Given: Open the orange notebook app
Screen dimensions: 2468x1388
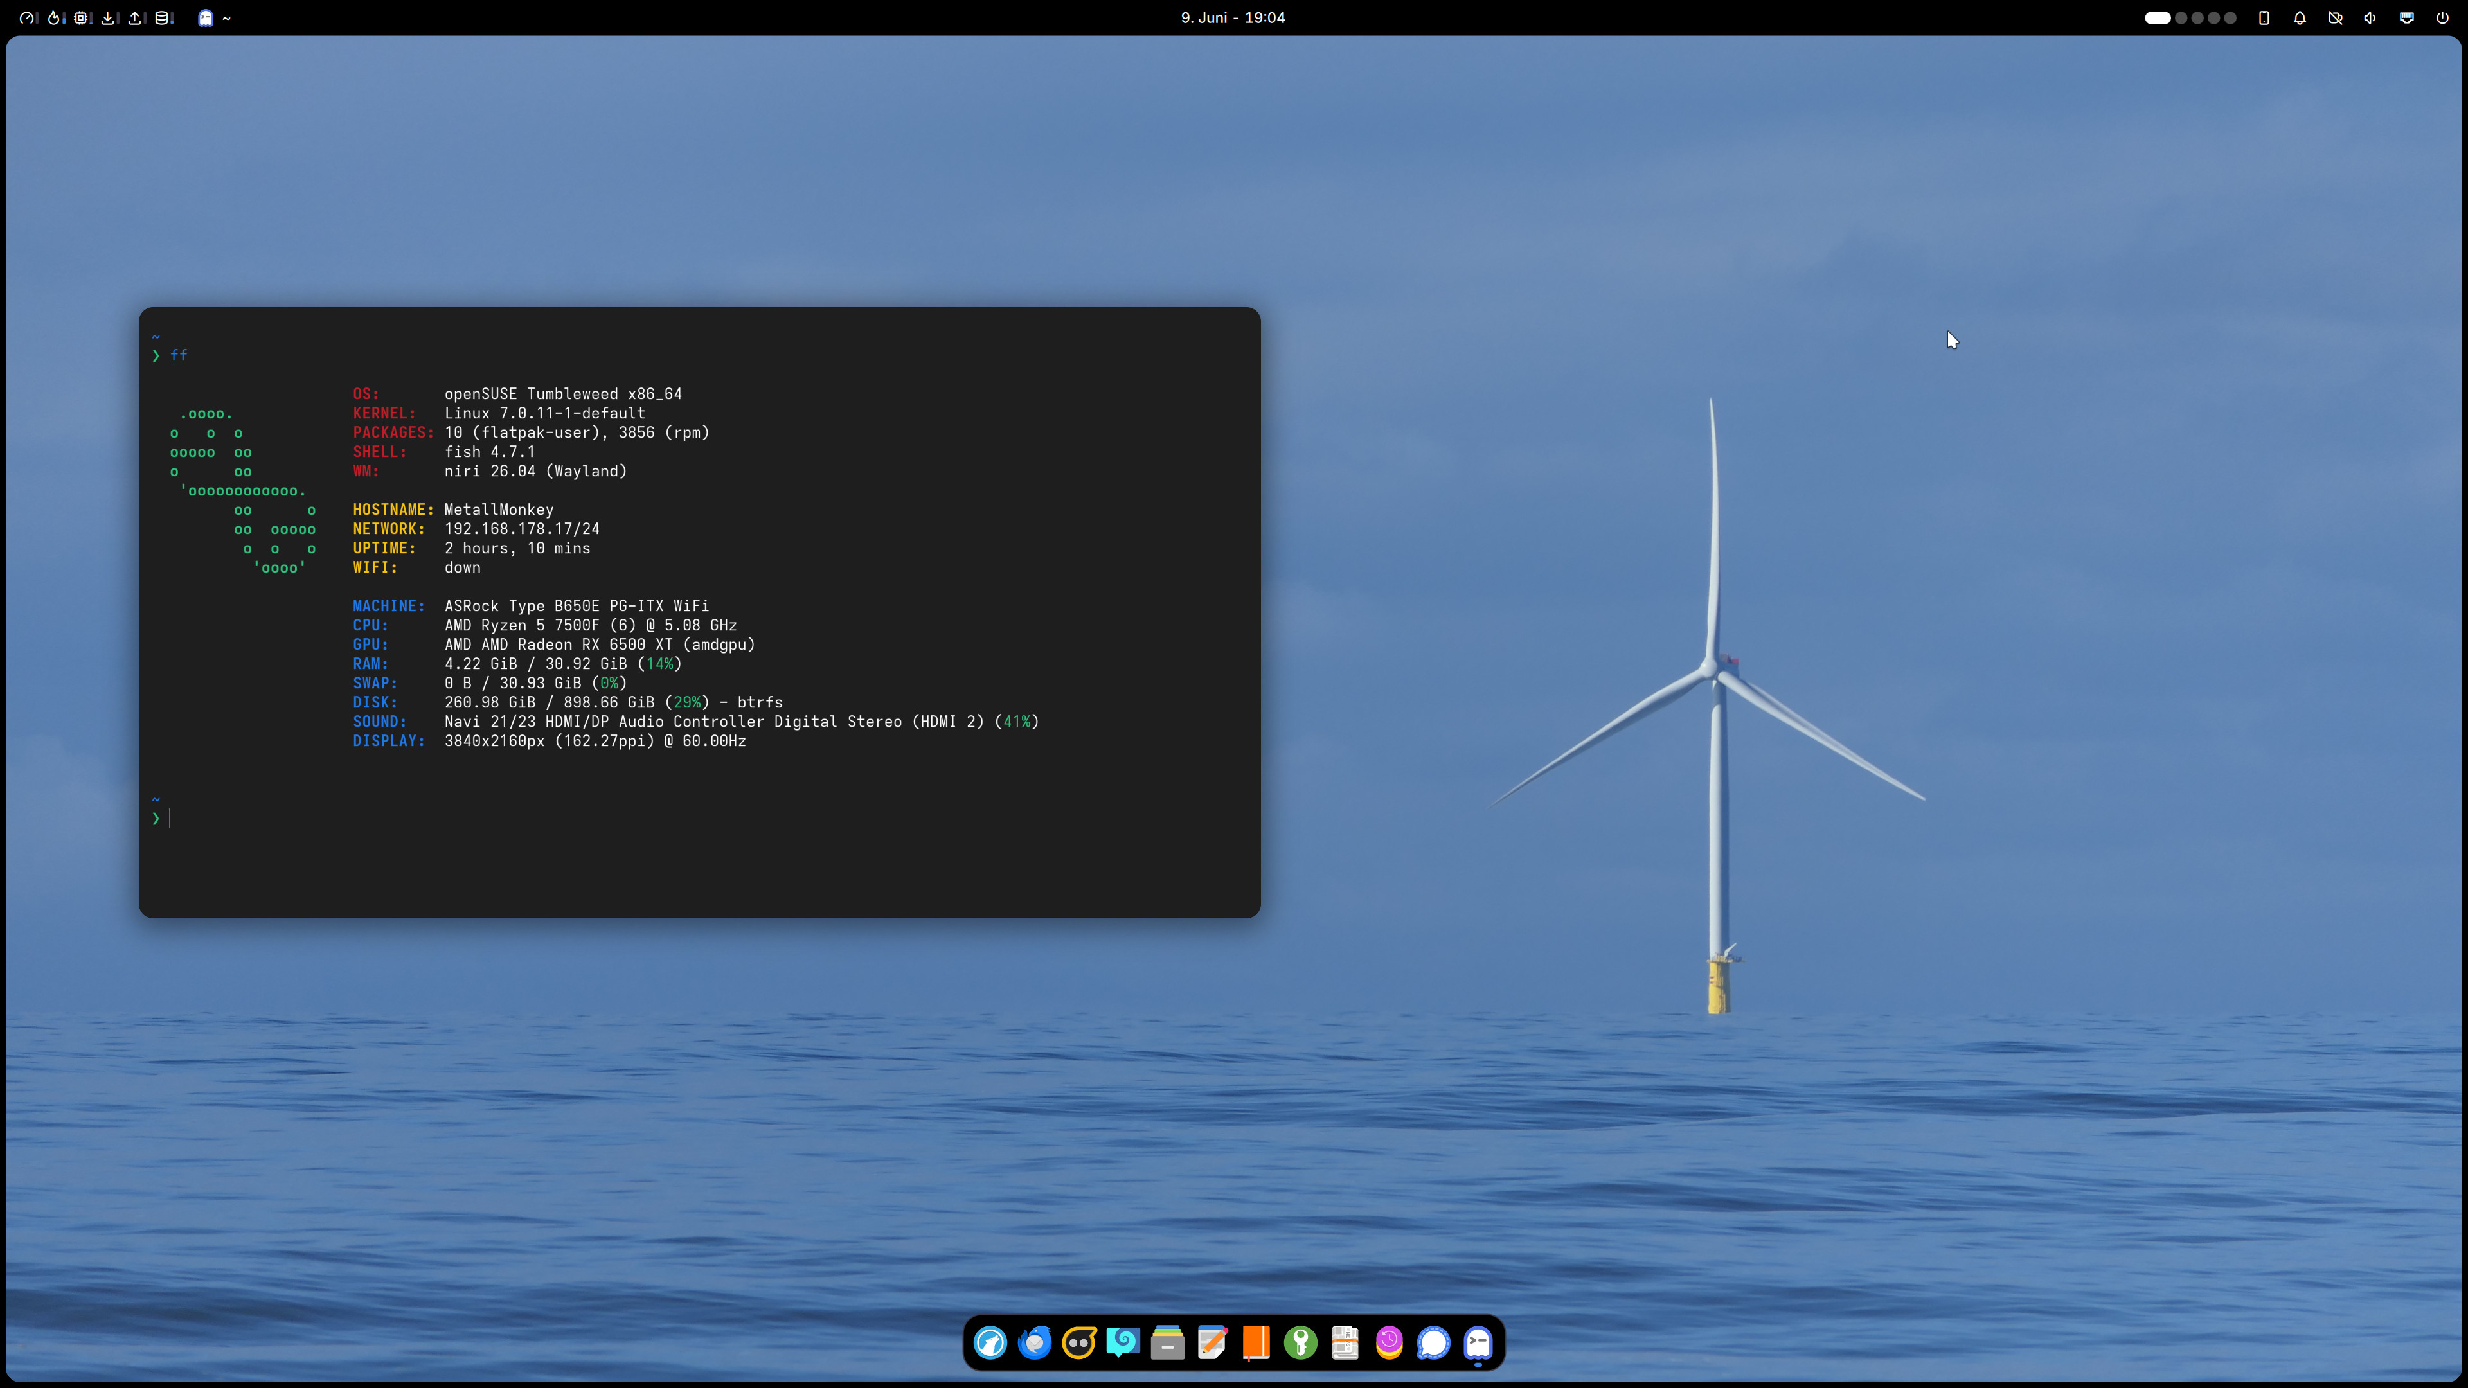Looking at the screenshot, I should [x=1256, y=1343].
